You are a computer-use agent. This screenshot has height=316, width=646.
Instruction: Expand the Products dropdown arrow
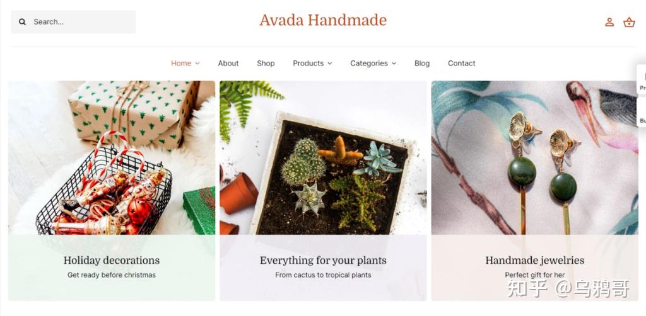329,64
